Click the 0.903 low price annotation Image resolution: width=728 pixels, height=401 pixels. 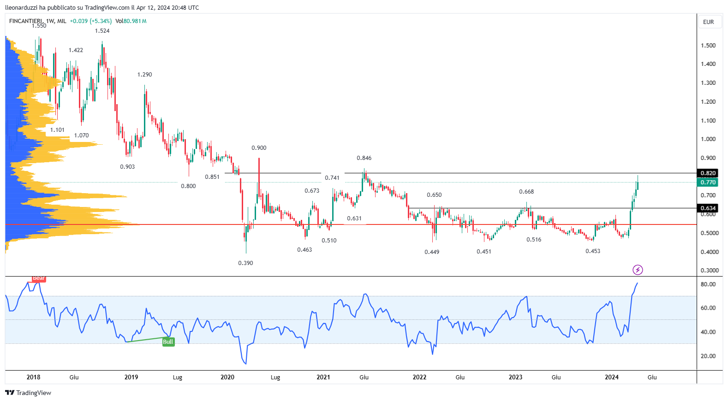point(127,167)
